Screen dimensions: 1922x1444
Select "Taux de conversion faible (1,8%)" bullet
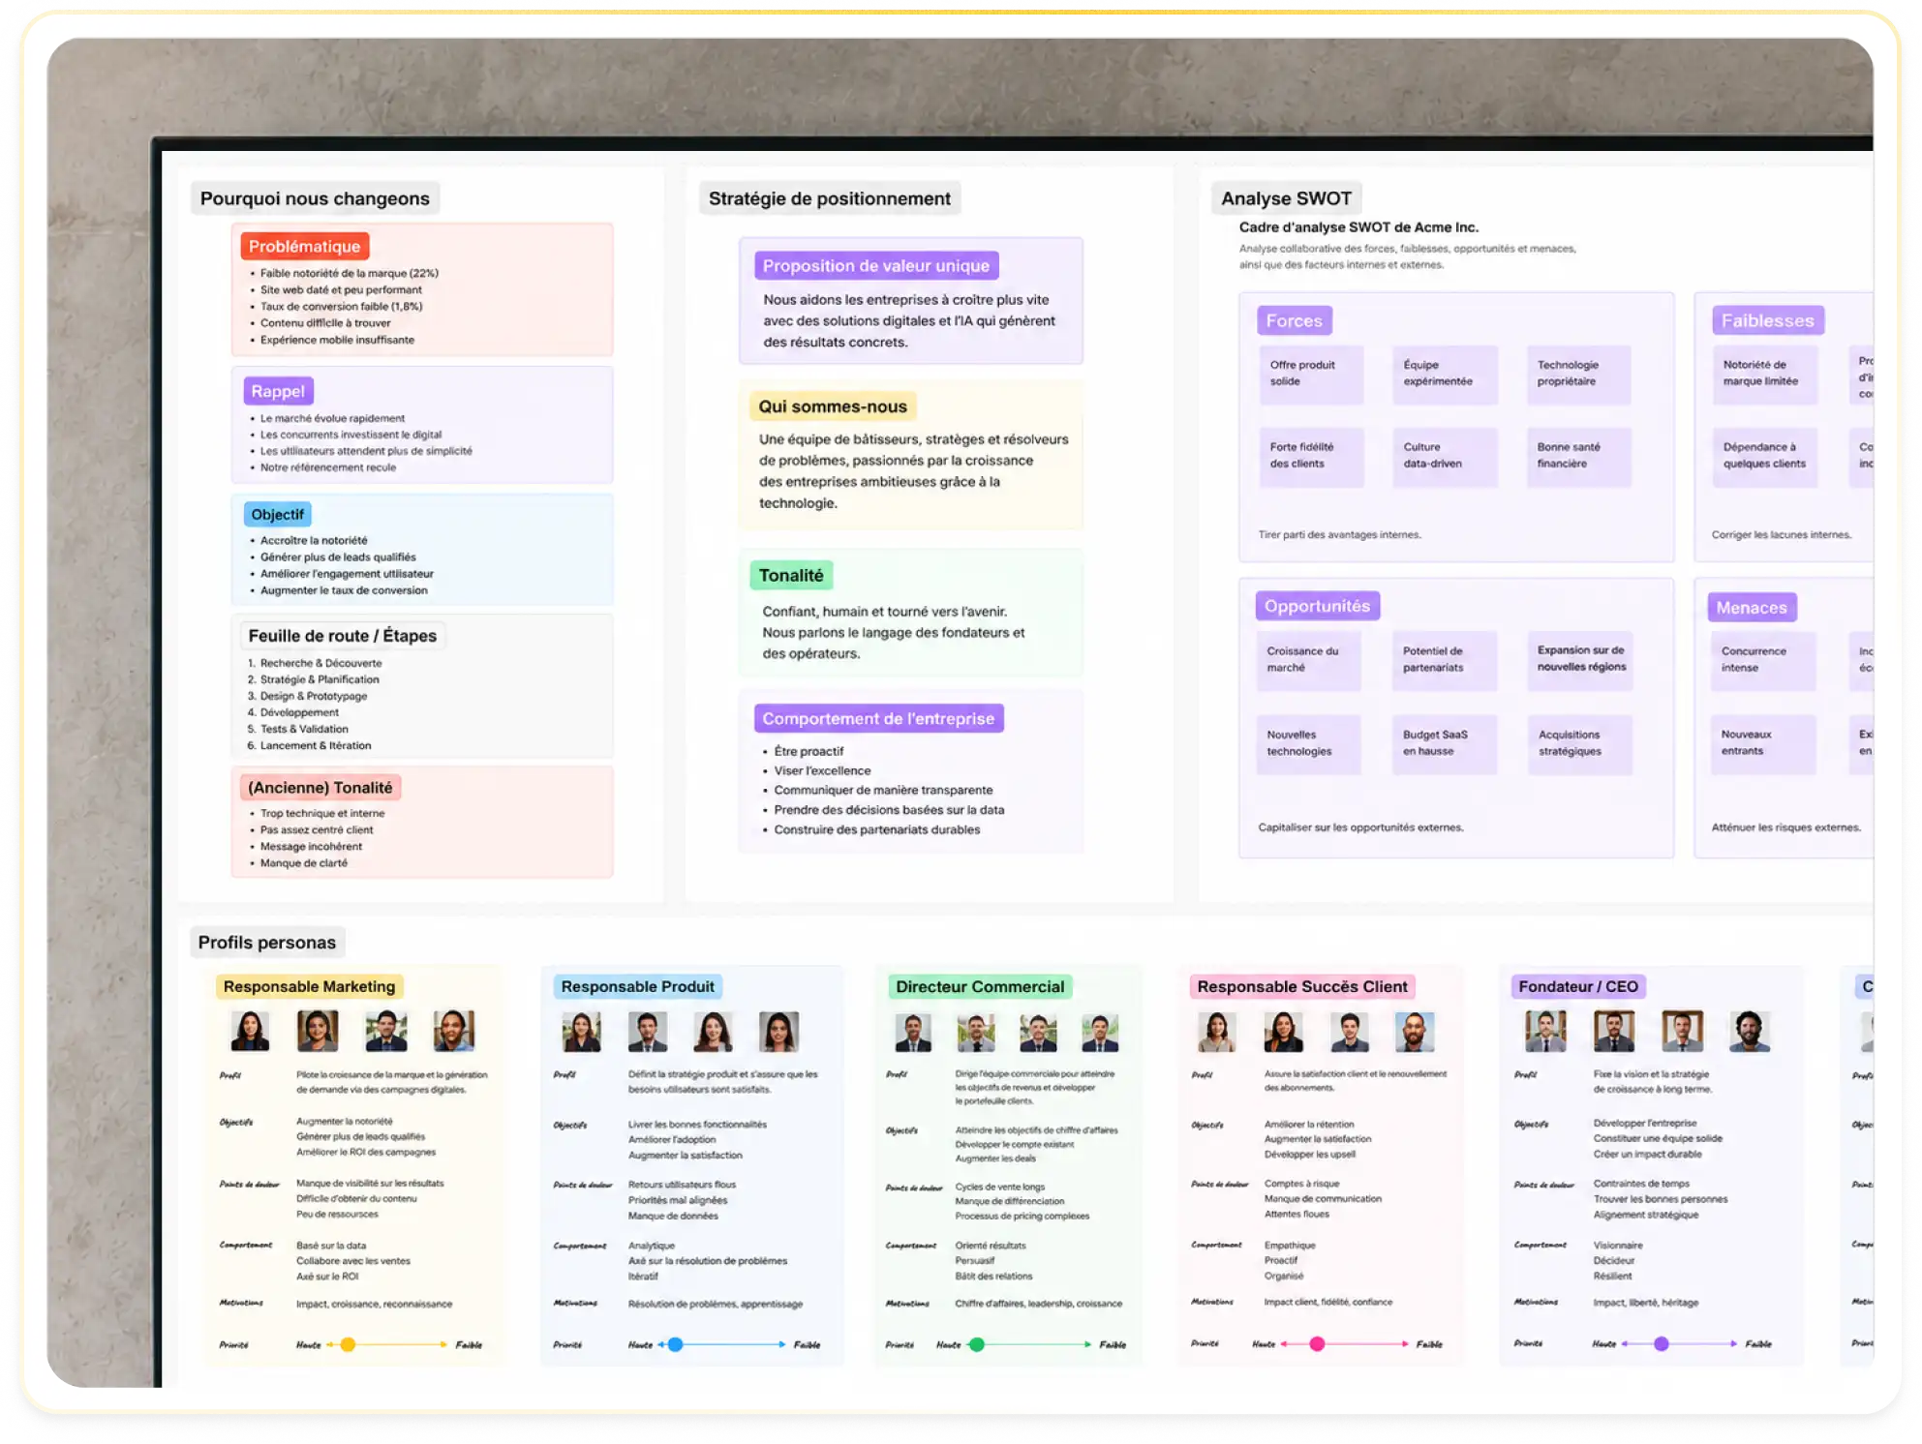coord(341,307)
